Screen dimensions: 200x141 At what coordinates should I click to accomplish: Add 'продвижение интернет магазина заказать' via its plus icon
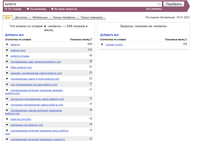point(7,90)
